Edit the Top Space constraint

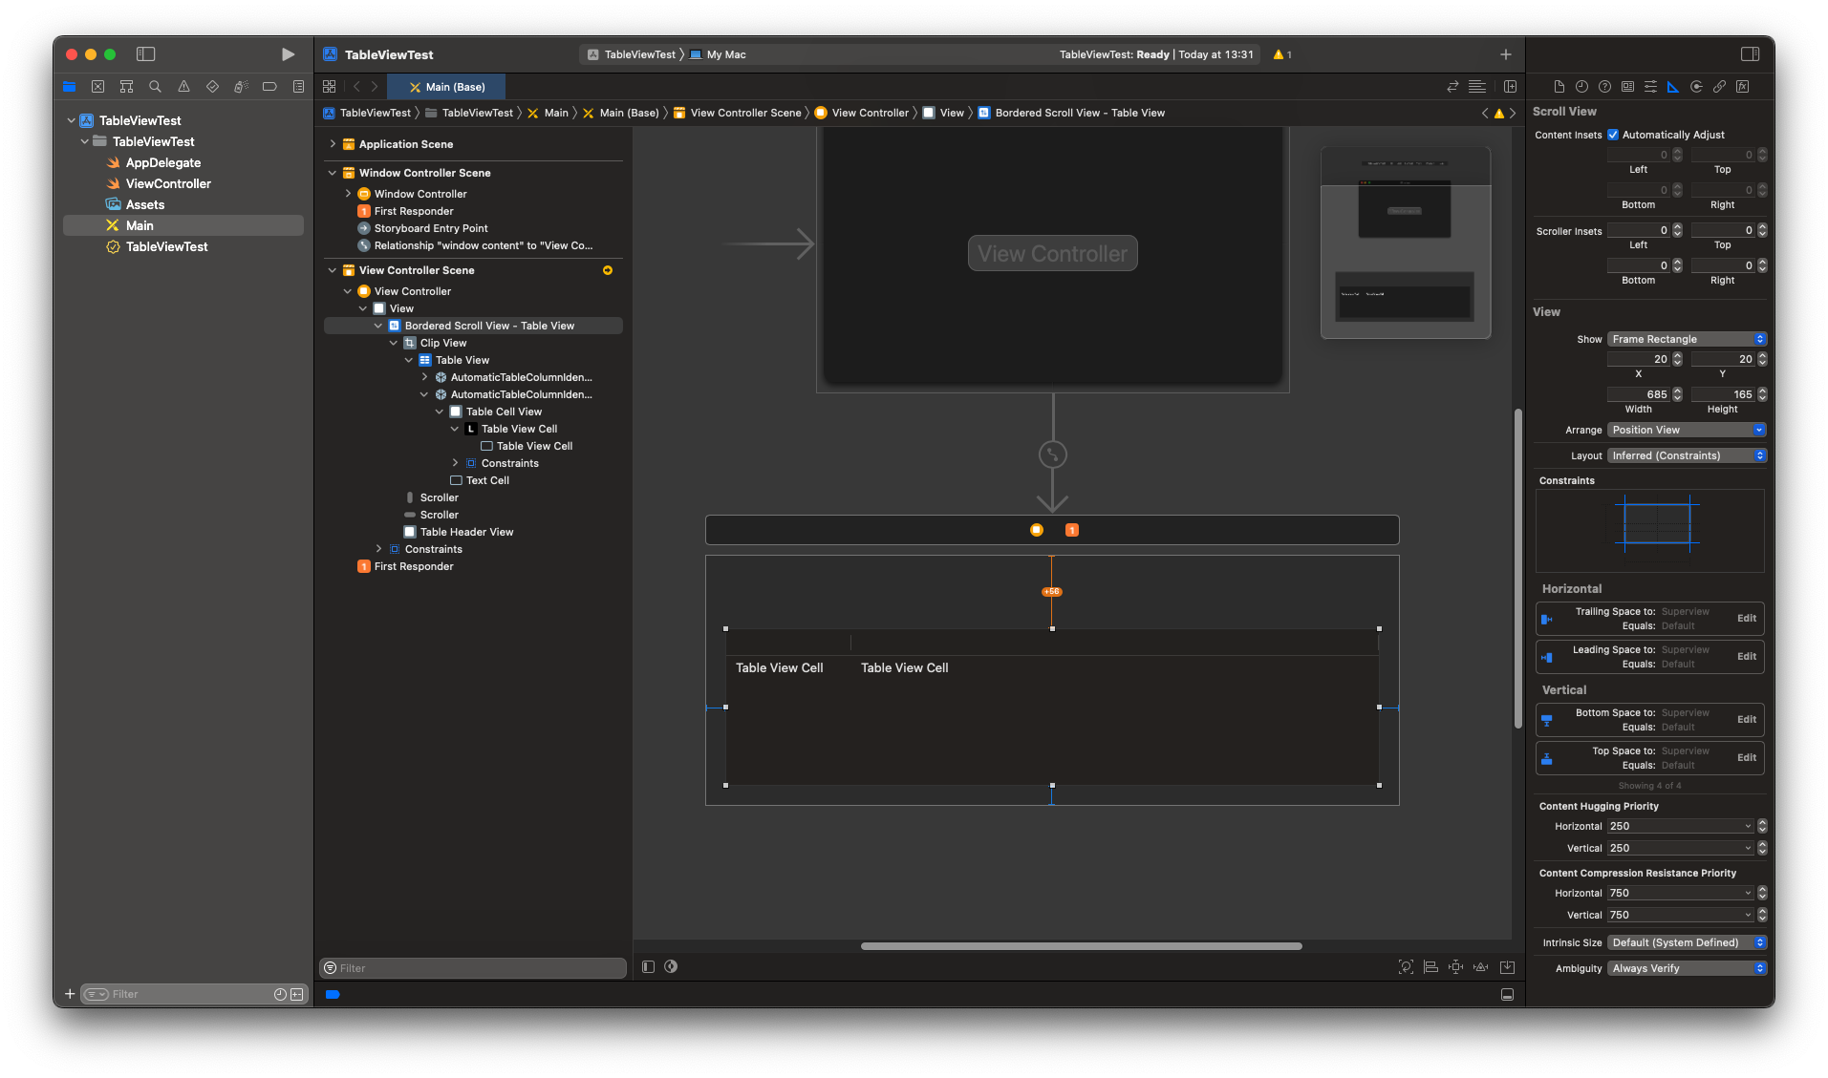1746,758
